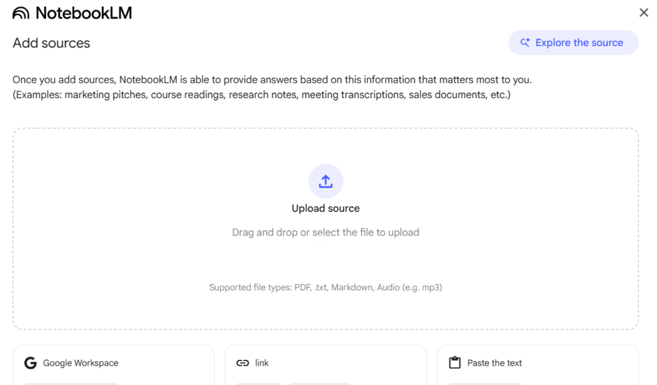This screenshot has width=657, height=385.
Task: Click the clipboard paste icon
Action: pyautogui.click(x=455, y=363)
